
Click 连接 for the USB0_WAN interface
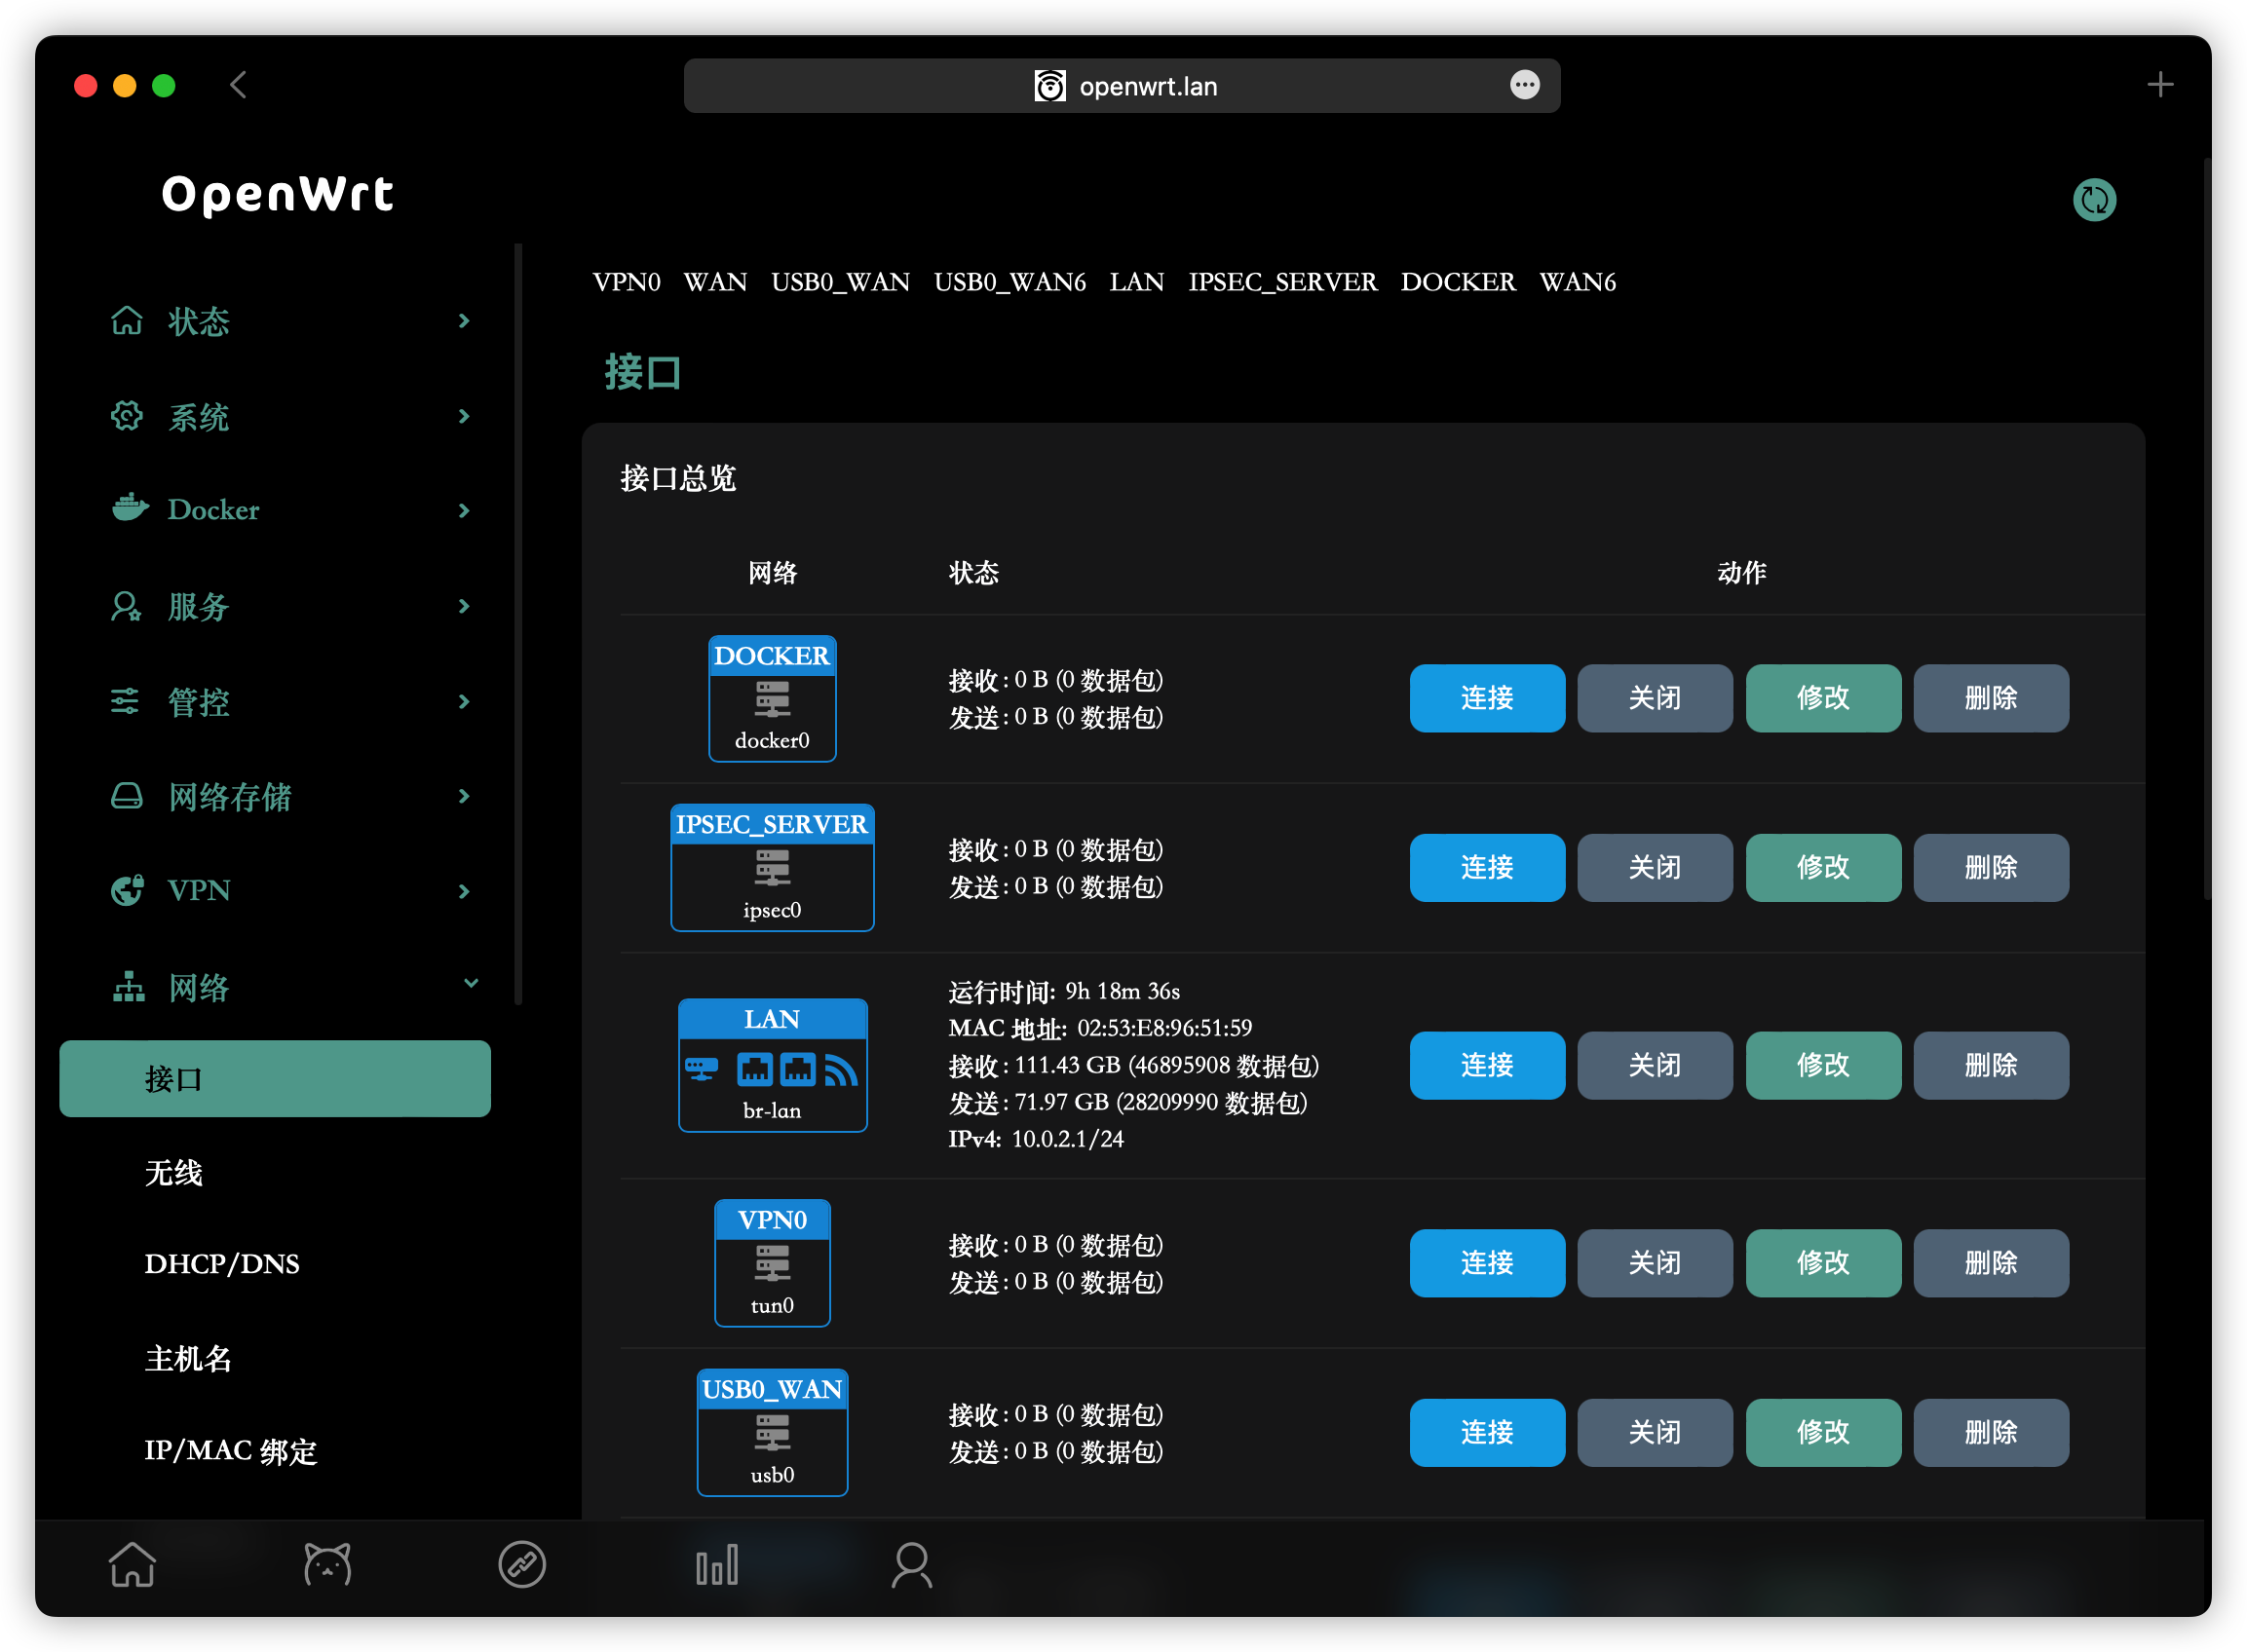coord(1488,1433)
